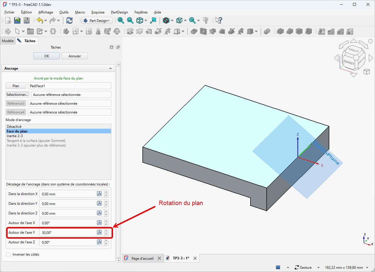Click the Annuler button
The width and height of the screenshot is (375, 272).
[74, 56]
